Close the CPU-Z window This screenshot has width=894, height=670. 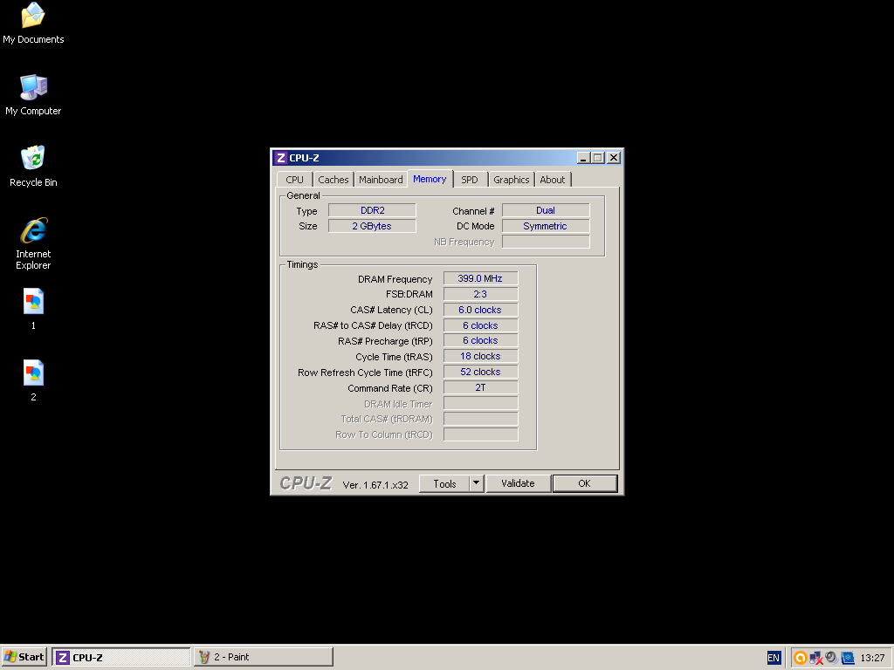(614, 158)
